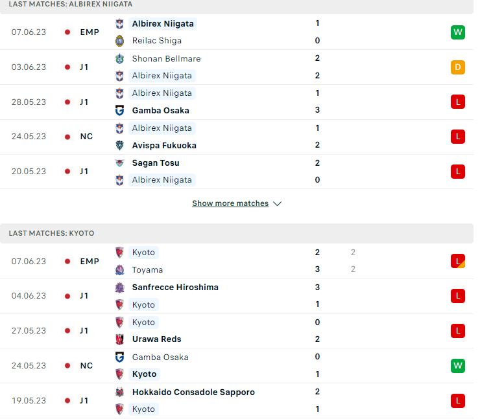The width and height of the screenshot is (480, 419).
Task: Click the Reilac Shiga team crest
Action: pos(120,41)
